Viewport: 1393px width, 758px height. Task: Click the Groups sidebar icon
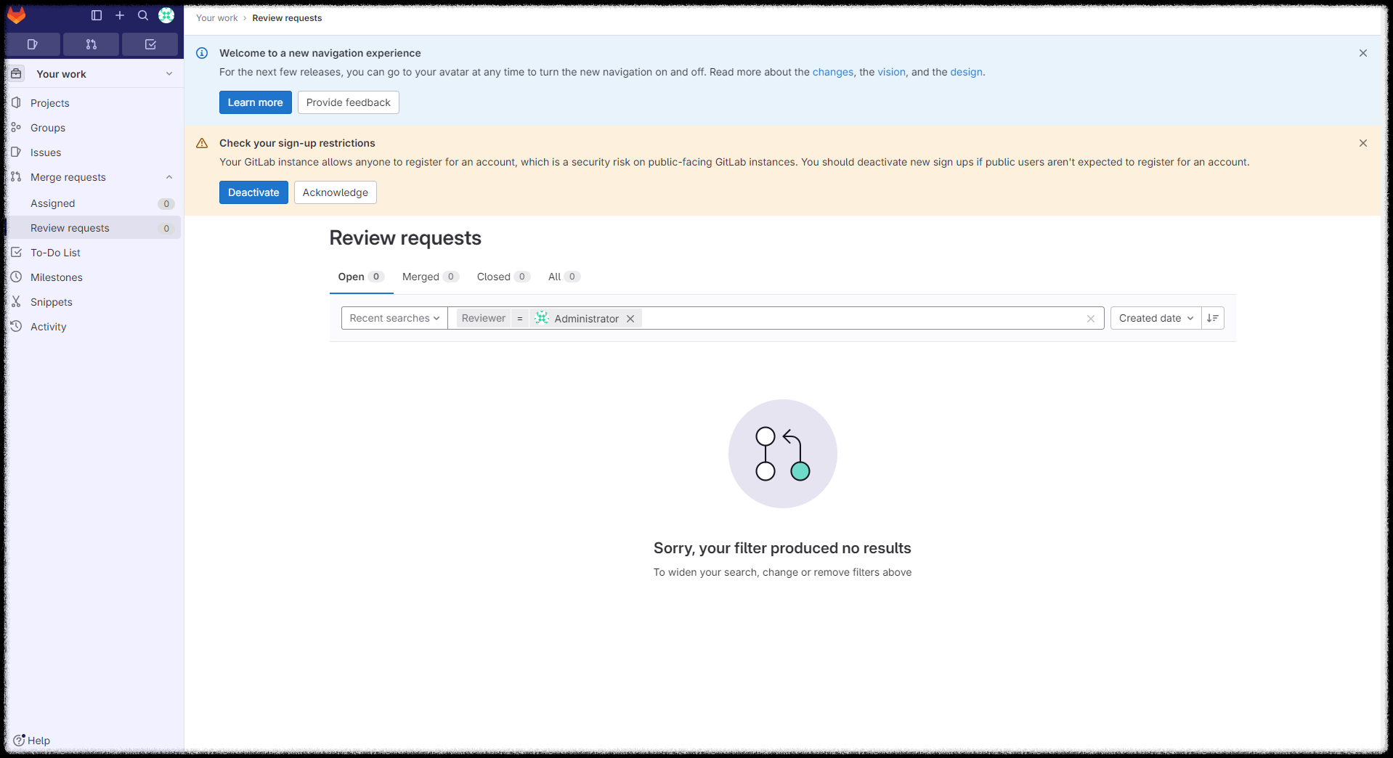pos(16,127)
